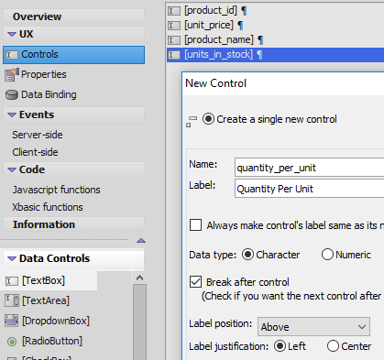Open the Label position dropdown

tap(313, 327)
